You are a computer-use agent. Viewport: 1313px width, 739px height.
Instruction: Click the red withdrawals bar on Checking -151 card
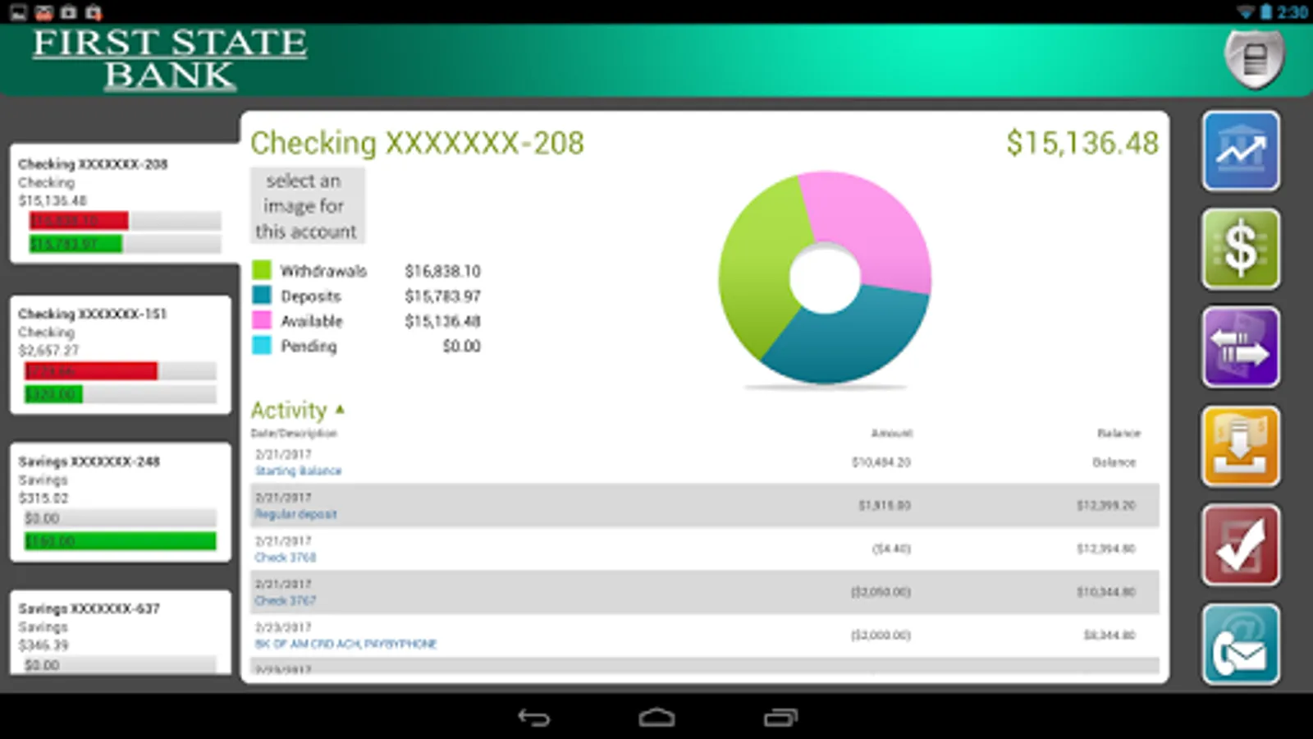(x=90, y=371)
